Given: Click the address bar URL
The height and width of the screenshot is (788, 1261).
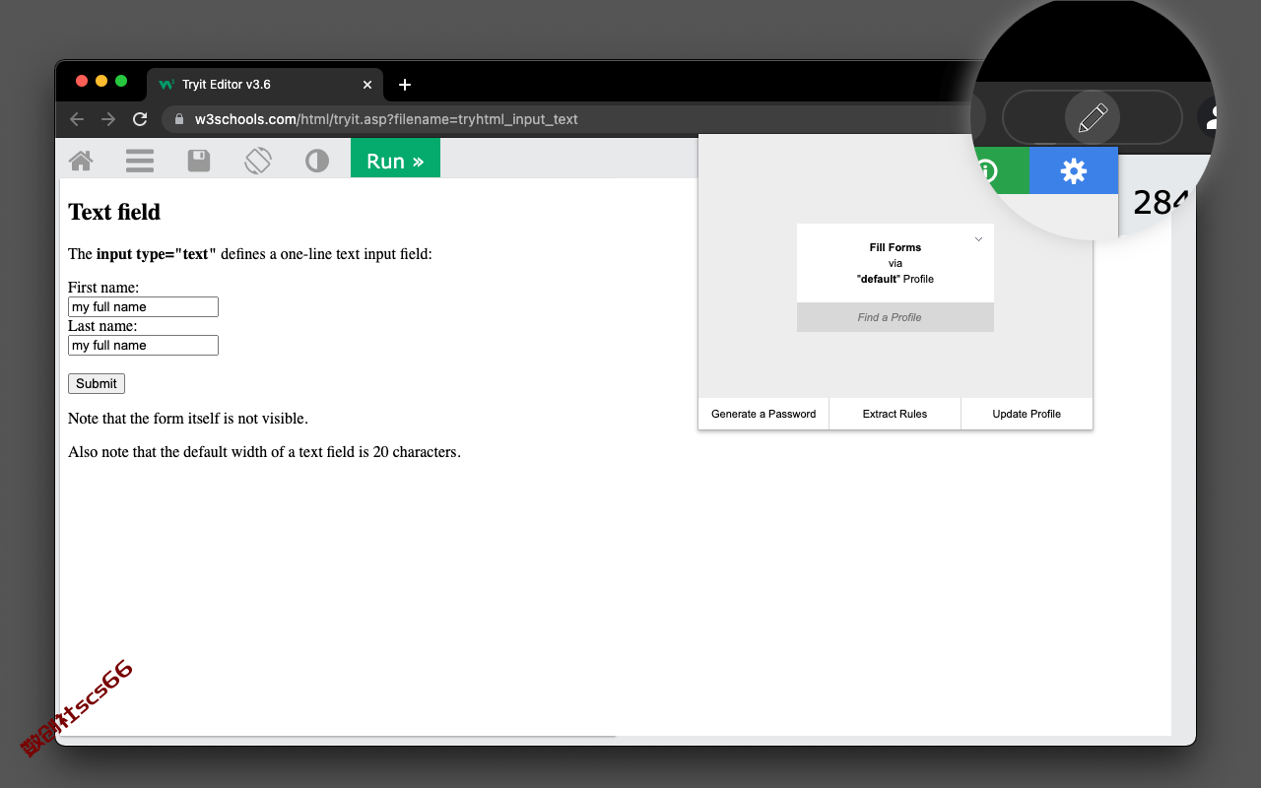Looking at the screenshot, I should pos(386,119).
